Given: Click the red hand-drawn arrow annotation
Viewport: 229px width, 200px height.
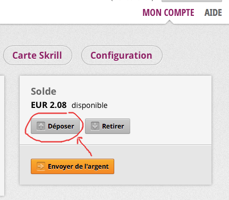Looking at the screenshot, I should [84, 147].
